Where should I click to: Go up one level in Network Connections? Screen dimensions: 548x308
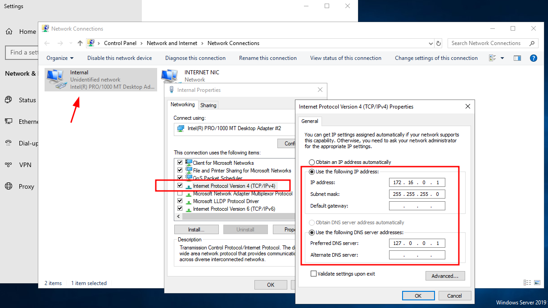(x=80, y=43)
